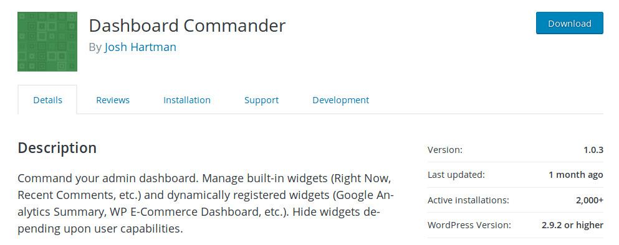Viewport: 619px width, 245px height.
Task: Click the WordPress Version label
Action: click(x=469, y=225)
